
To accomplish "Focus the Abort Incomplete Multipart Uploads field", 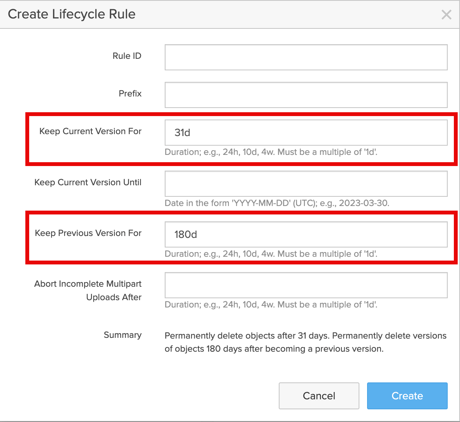I will pos(306,285).
